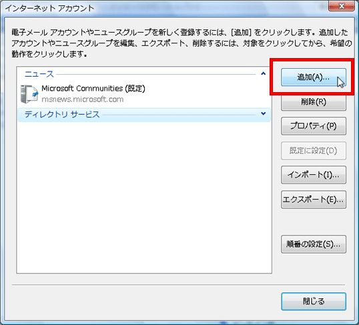Click the ディレクトリ サービス group header label
This screenshot has width=359, height=325.
pos(62,114)
